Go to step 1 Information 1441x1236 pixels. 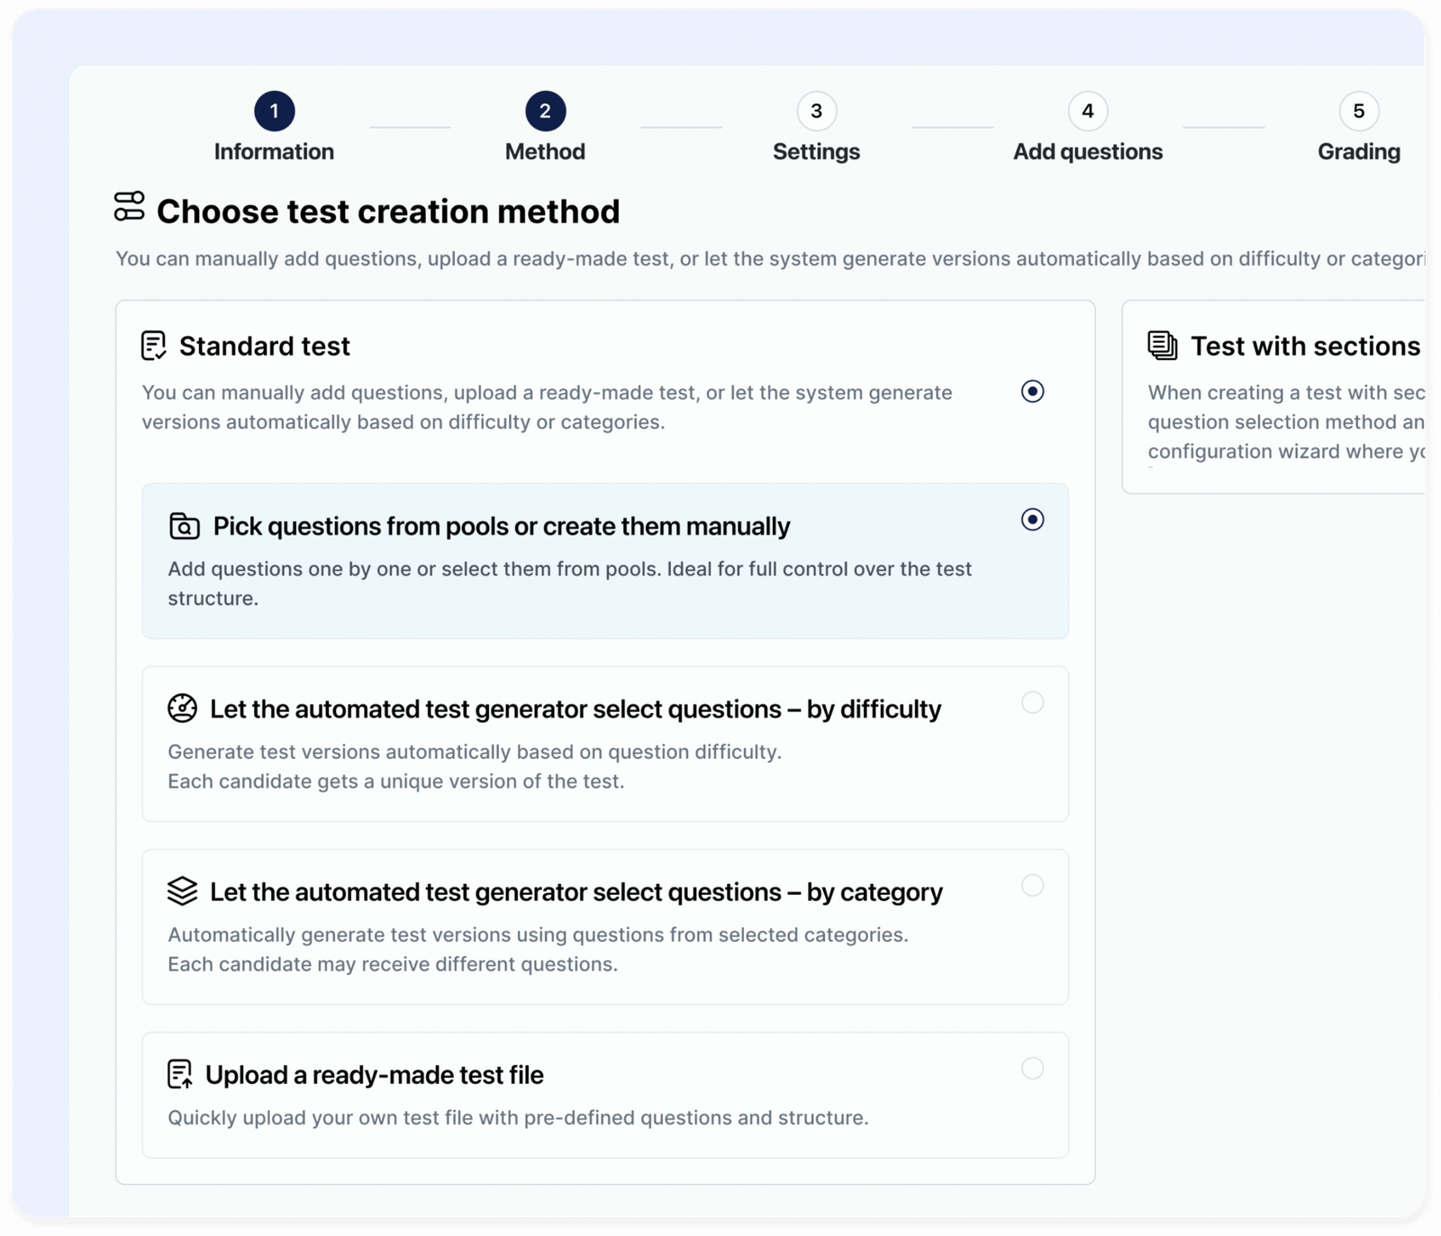click(x=274, y=112)
